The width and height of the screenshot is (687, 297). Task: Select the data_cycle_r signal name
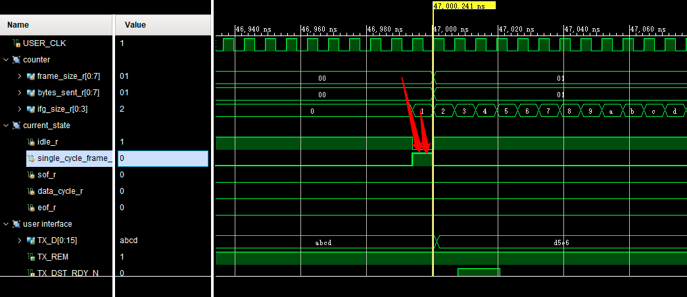click(x=60, y=191)
